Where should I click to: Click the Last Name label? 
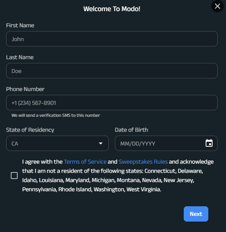tap(20, 57)
